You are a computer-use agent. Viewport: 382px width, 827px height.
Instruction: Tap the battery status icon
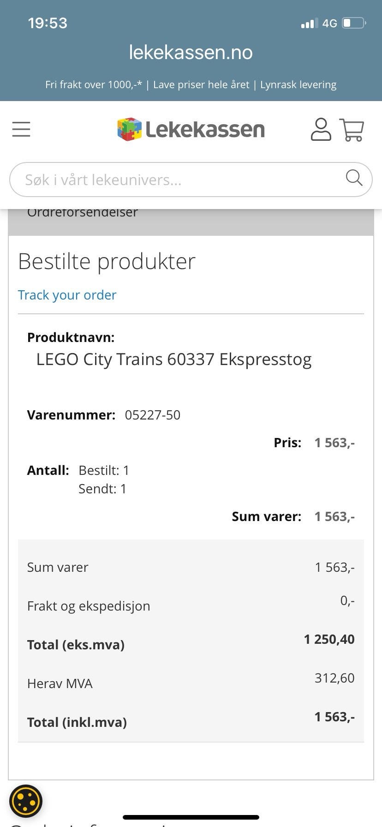pos(354,23)
